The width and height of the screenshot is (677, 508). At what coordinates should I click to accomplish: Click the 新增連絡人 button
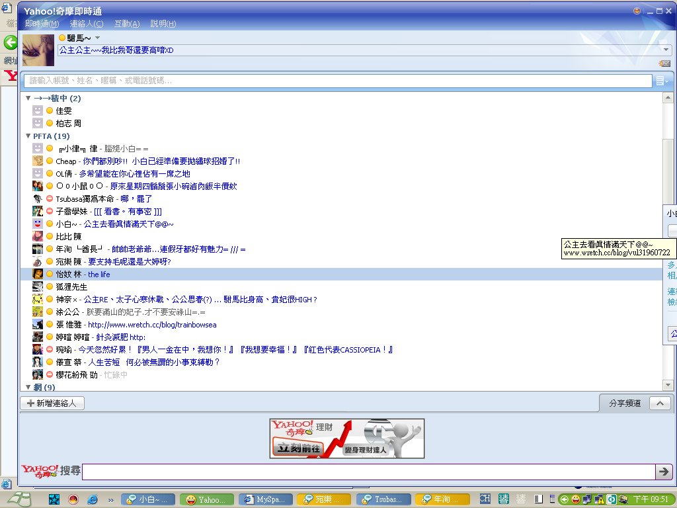pyautogui.click(x=52, y=403)
